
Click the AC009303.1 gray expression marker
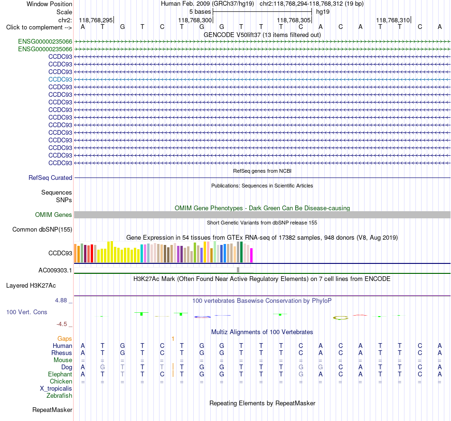click(x=238, y=270)
